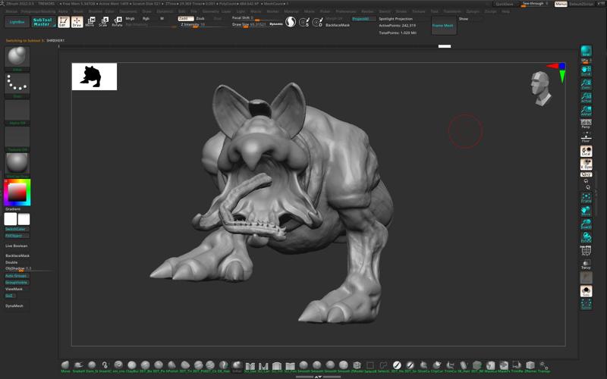Image resolution: width=607 pixels, height=379 pixels.
Task: Open the MatCap material selector
Action: (x=17, y=163)
